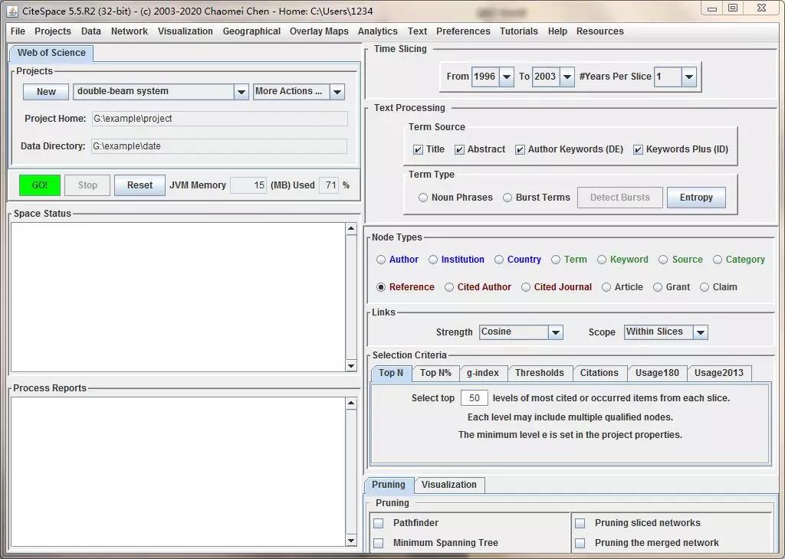Click the Entropy button
Viewport: 785px width, 559px height.
point(696,198)
